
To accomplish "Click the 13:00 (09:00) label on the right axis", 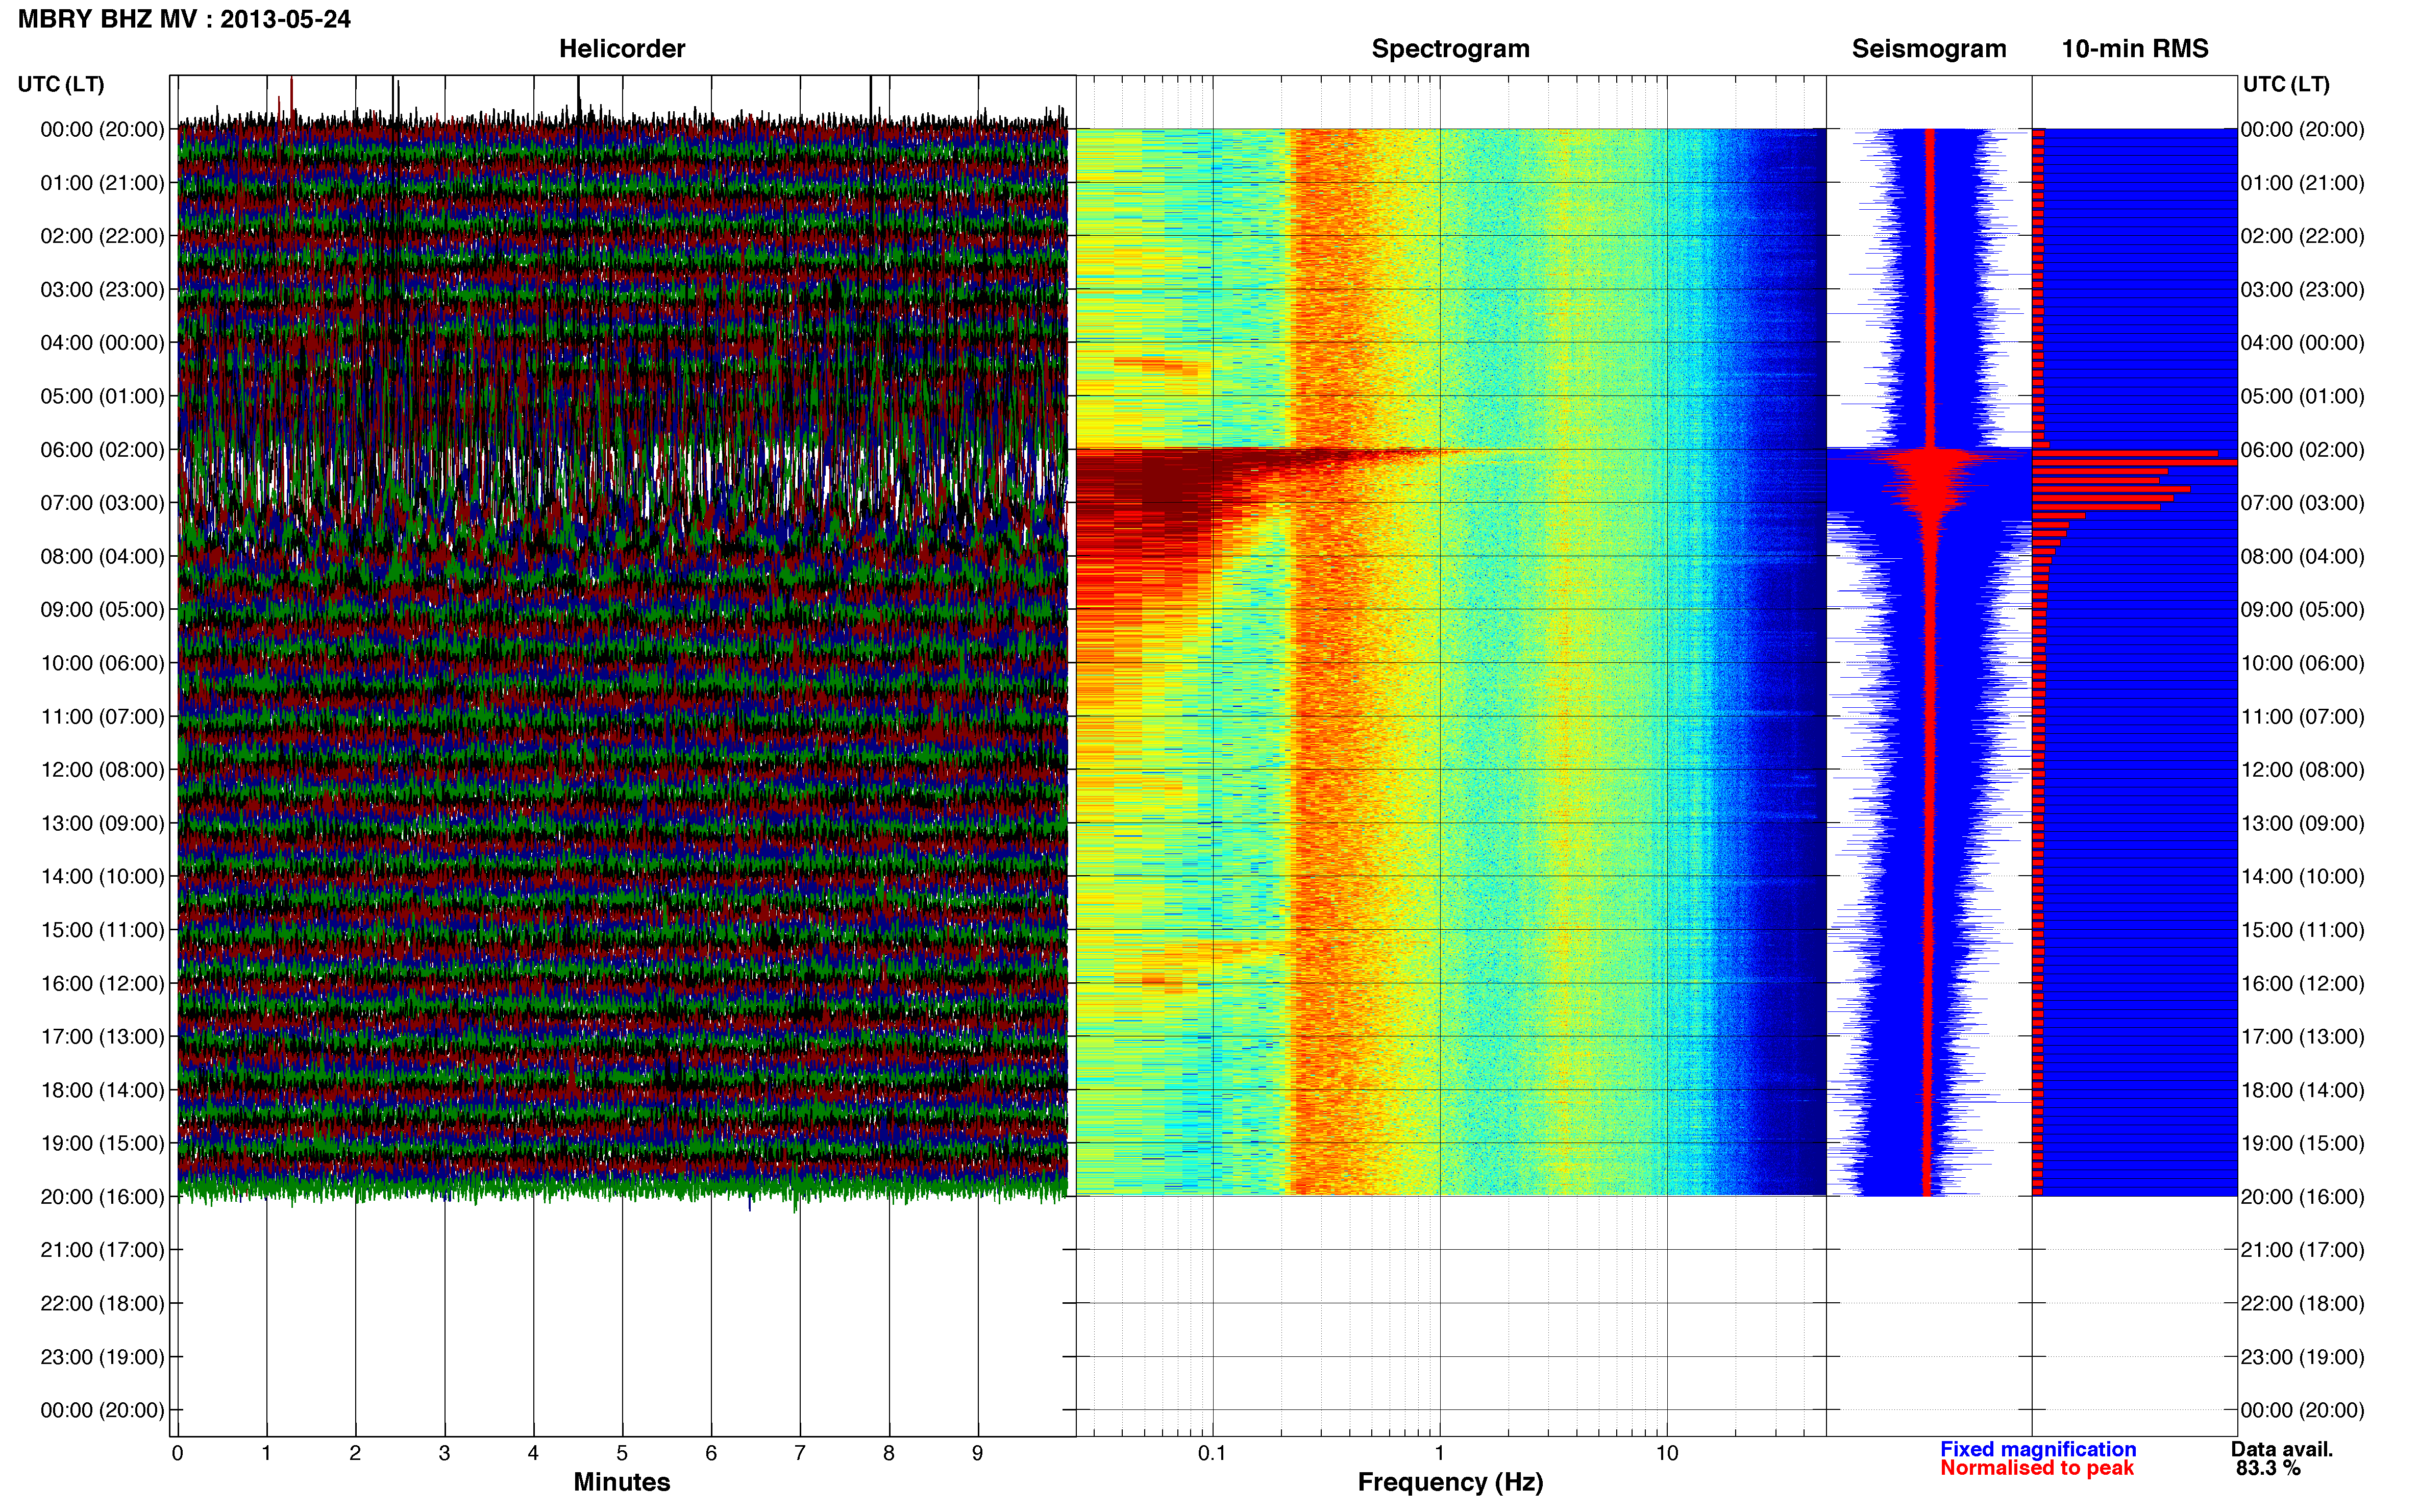I will (x=2302, y=823).
